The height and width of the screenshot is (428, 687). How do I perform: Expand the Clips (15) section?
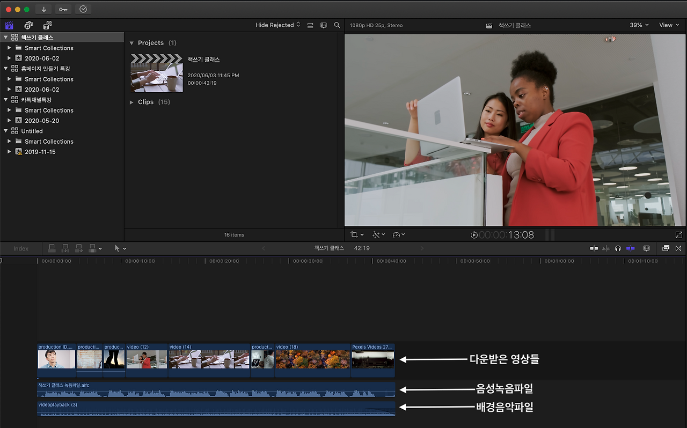click(x=132, y=102)
